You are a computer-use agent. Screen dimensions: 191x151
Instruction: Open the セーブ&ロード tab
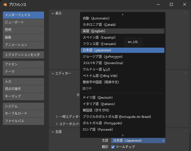pos(23,114)
